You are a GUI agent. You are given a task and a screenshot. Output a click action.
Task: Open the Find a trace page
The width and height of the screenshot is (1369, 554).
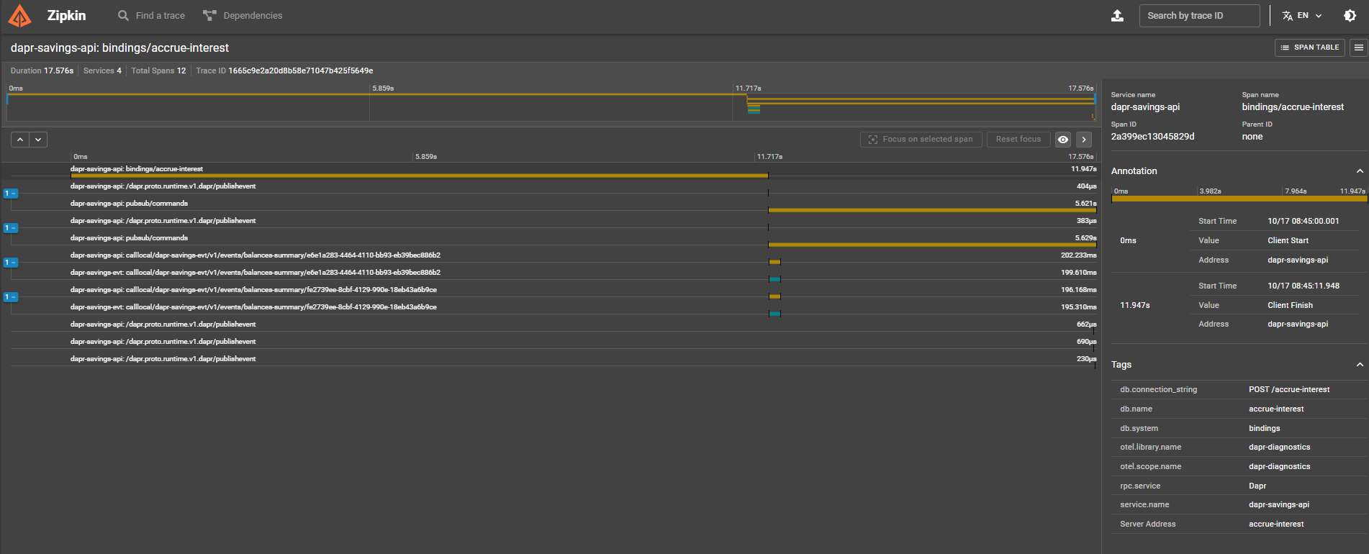(152, 16)
